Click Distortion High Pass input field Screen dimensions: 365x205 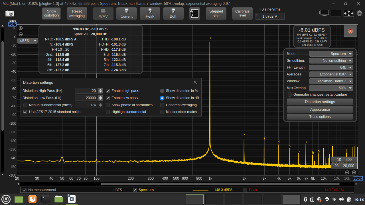pyautogui.click(x=86, y=91)
